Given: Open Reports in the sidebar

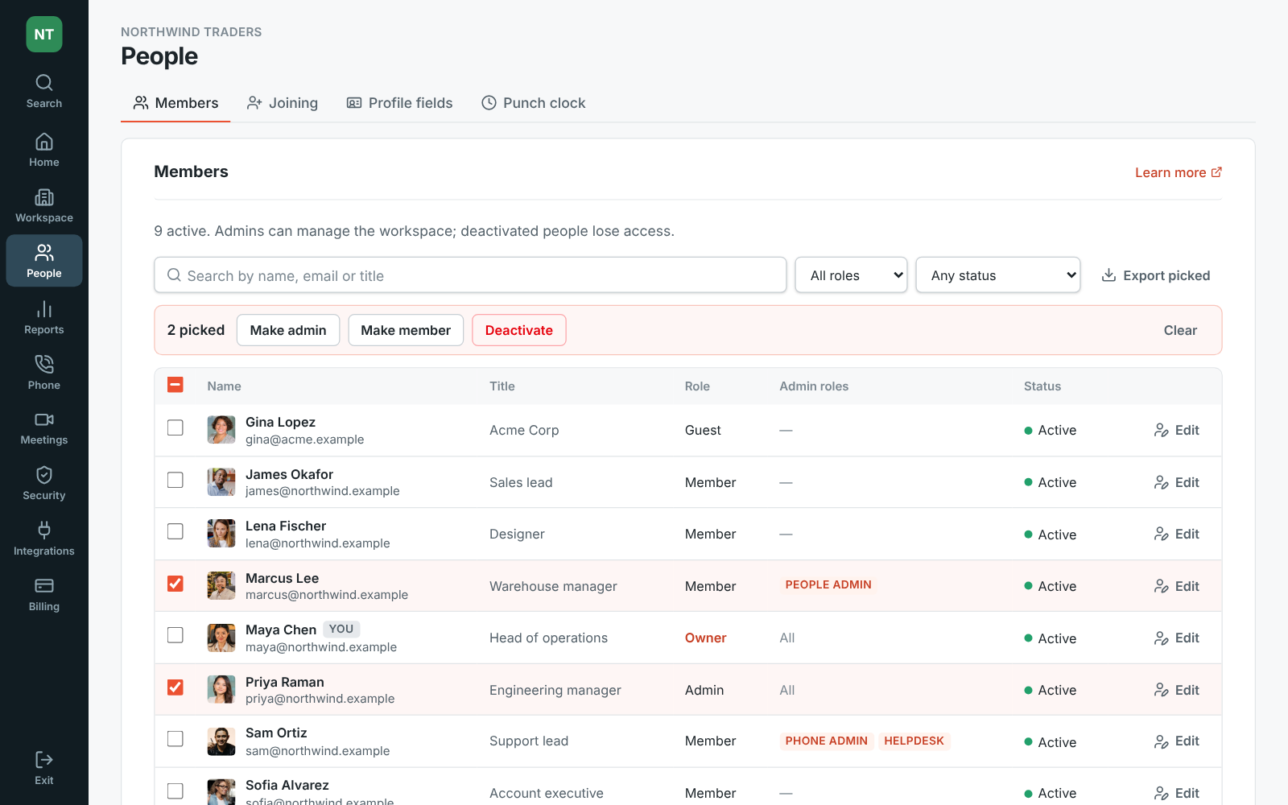Looking at the screenshot, I should 44,318.
